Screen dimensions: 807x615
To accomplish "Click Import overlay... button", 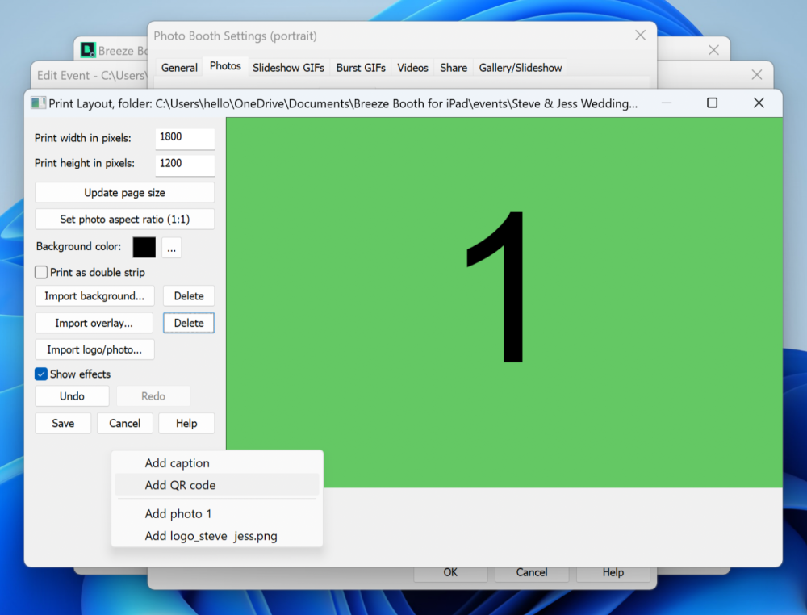I will [94, 323].
